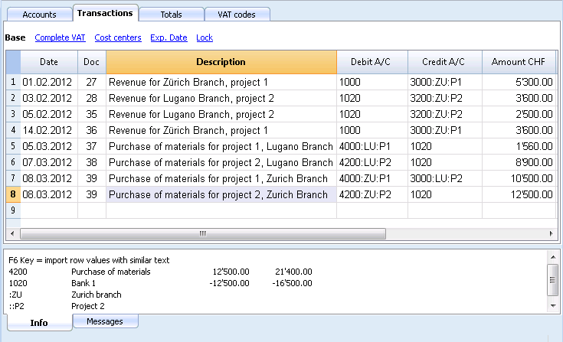Click amount 10'500.00
Viewport: 563px width, 342px height.
click(x=519, y=178)
